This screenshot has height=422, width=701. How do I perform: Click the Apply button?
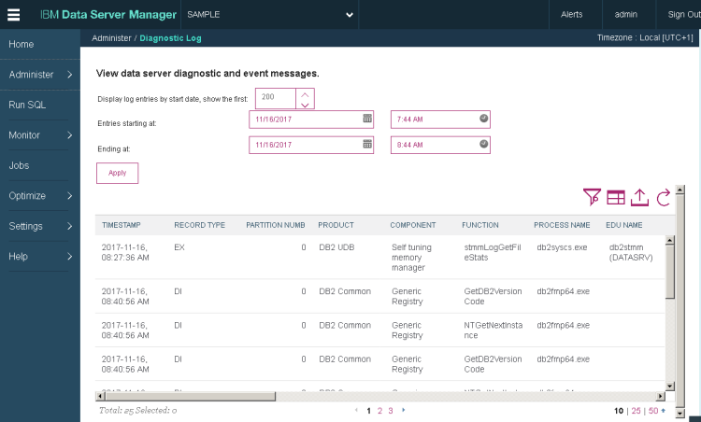click(118, 173)
